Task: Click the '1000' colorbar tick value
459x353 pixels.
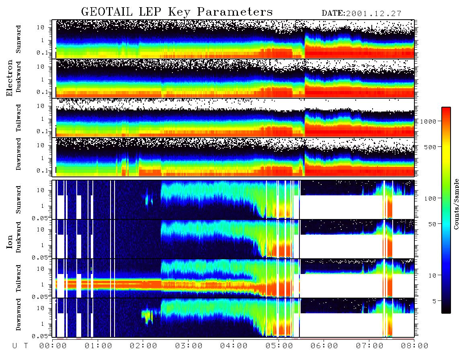Action: [428, 121]
